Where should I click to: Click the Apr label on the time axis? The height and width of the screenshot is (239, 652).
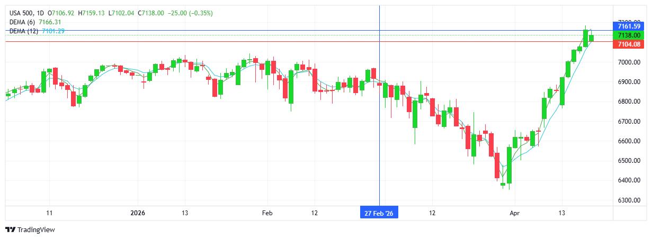pyautogui.click(x=515, y=213)
